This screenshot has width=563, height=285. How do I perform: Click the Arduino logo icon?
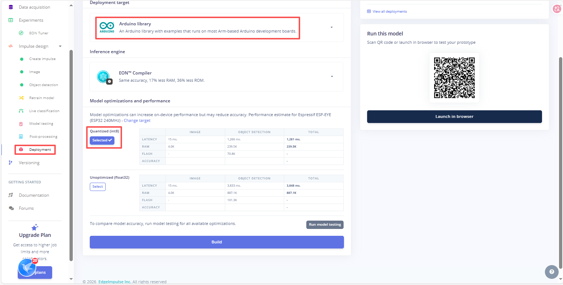click(107, 27)
